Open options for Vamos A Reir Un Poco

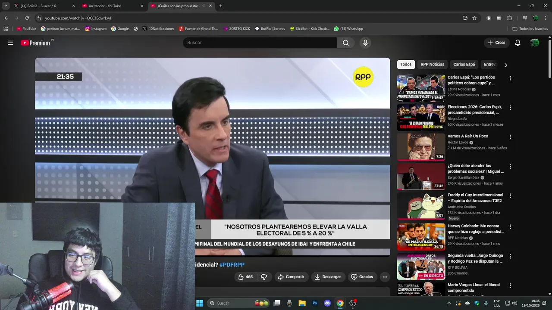[510, 137]
